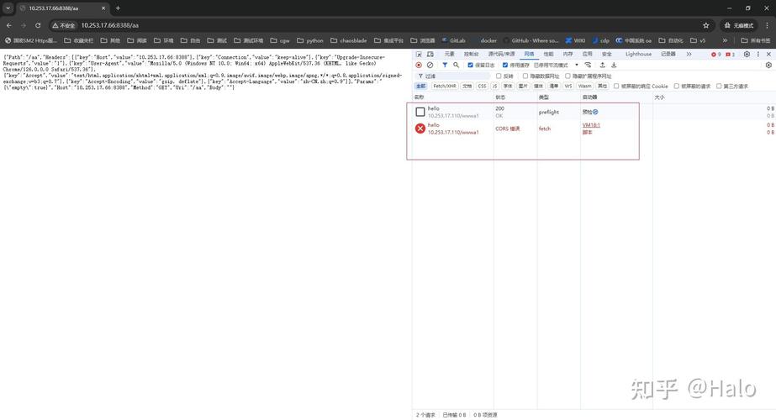Image resolution: width=776 pixels, height=420 pixels.
Task: Select the All request type filter
Action: pyautogui.click(x=420, y=86)
